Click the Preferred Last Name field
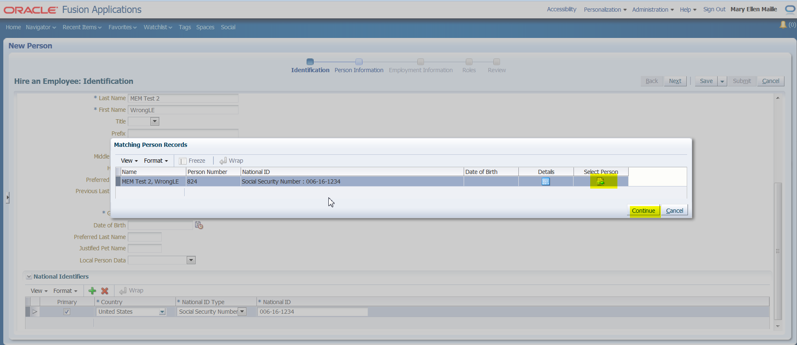Image resolution: width=797 pixels, height=345 pixels. click(x=145, y=237)
